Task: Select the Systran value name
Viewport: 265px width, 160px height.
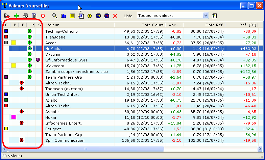Action: [x=53, y=54]
